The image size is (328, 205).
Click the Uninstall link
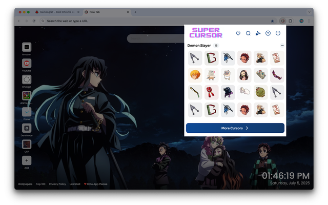click(x=75, y=184)
